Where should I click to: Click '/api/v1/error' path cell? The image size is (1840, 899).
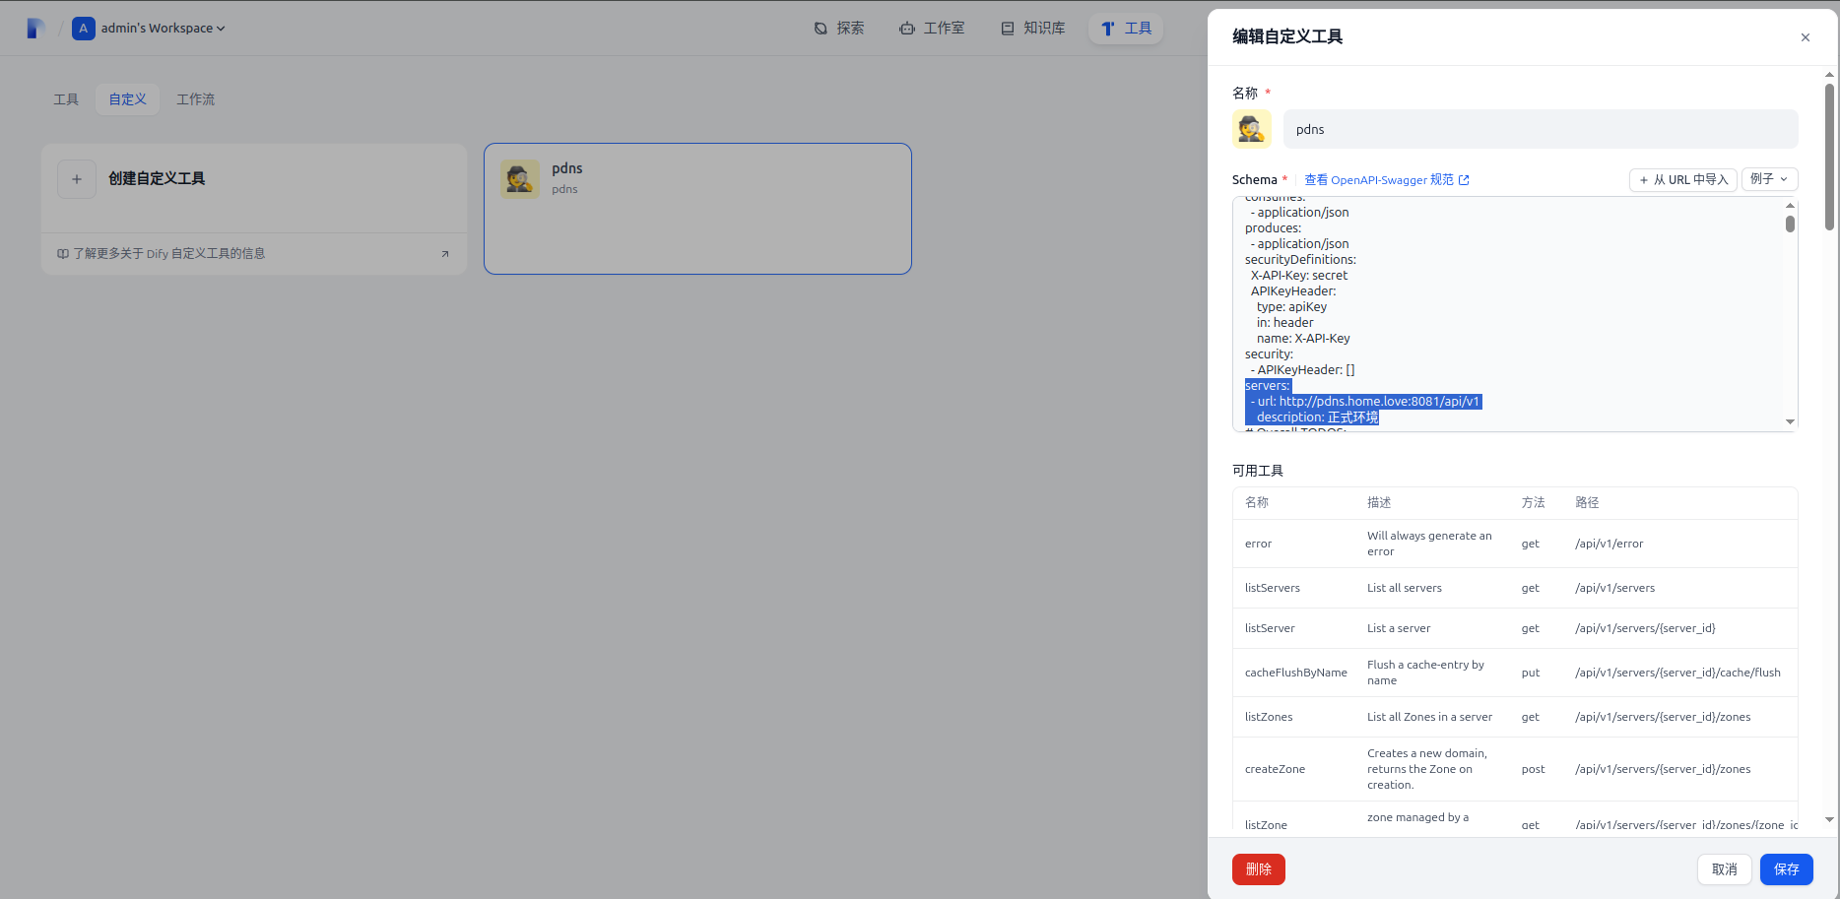pyautogui.click(x=1609, y=544)
